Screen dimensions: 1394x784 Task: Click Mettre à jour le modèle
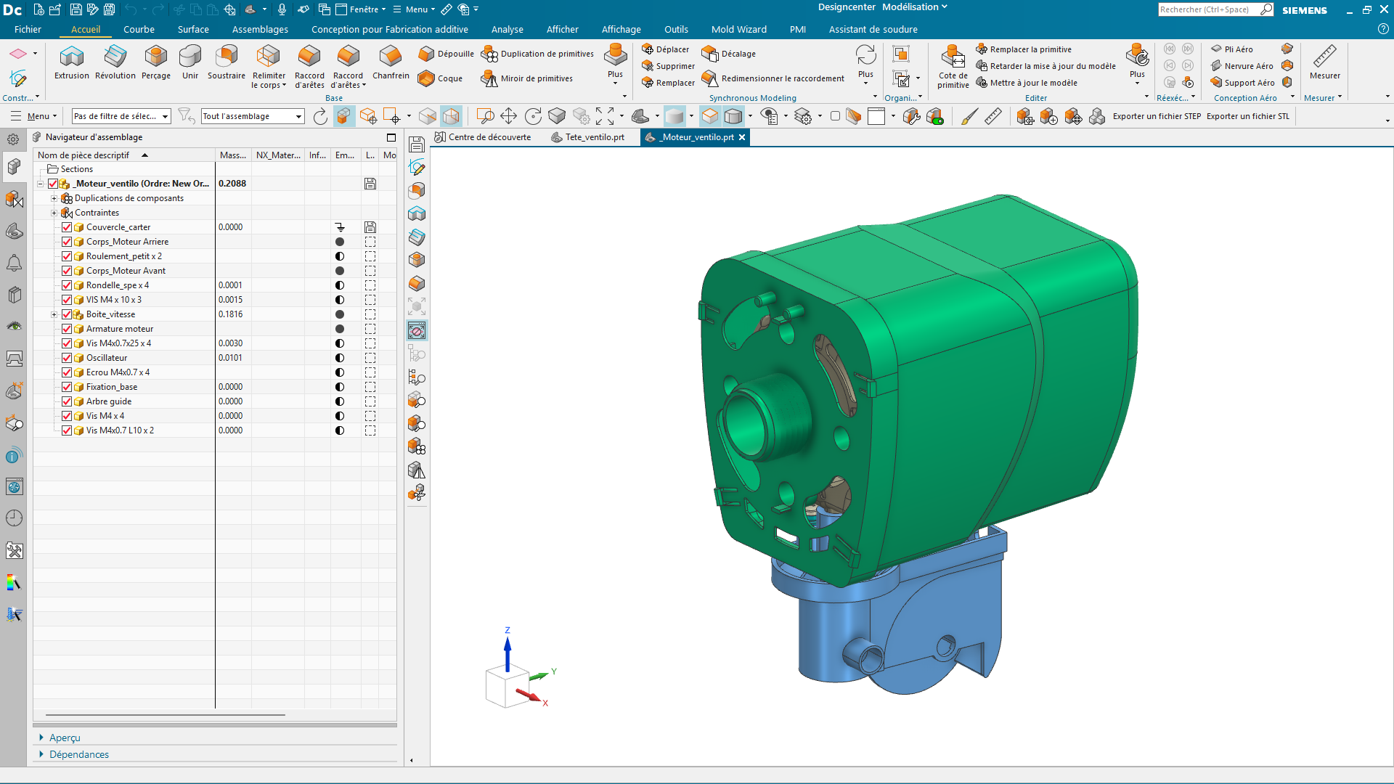[1027, 83]
